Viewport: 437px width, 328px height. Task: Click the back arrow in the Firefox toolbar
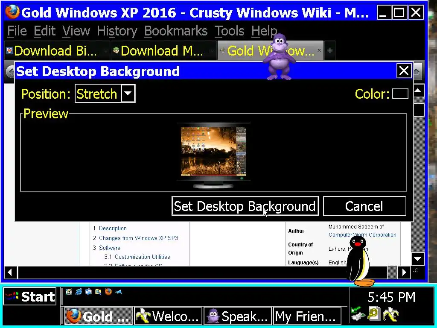coord(11,72)
